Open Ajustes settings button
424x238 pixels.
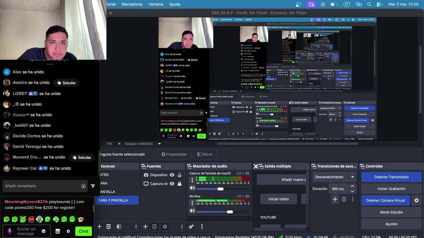pyautogui.click(x=391, y=224)
